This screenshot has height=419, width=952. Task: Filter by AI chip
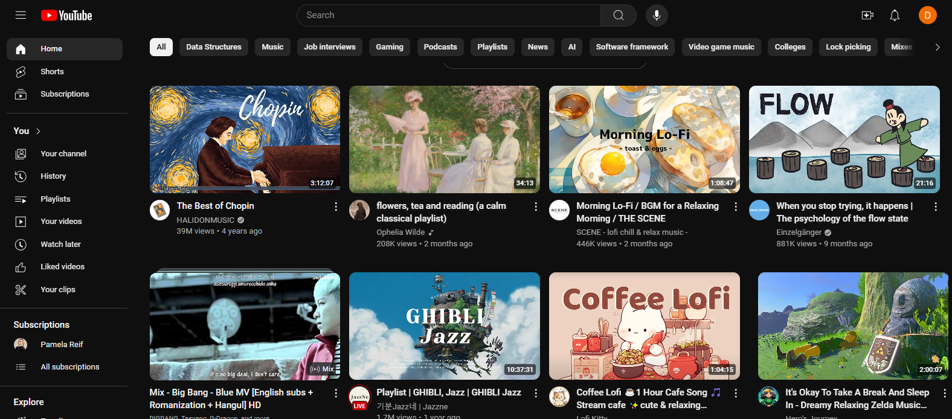click(572, 47)
